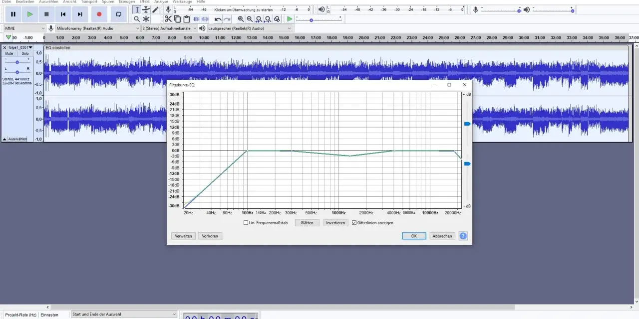
Task: Fit selection to window width
Action: 259,19
